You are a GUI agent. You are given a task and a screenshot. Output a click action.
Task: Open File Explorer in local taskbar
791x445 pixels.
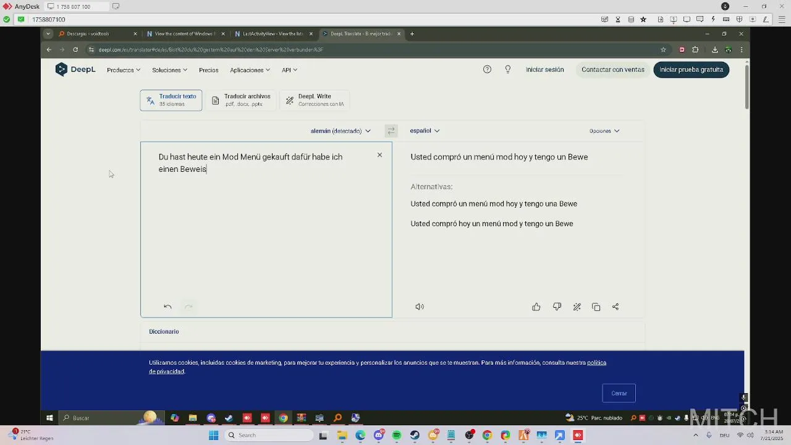pyautogui.click(x=342, y=435)
